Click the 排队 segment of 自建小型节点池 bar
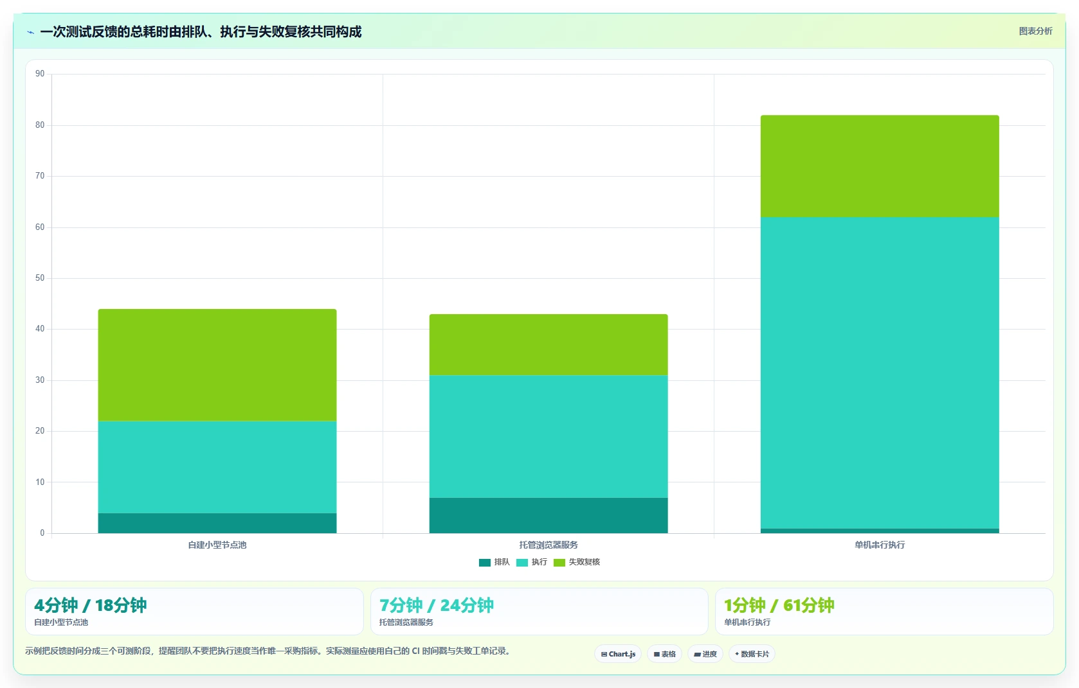The width and height of the screenshot is (1079, 688). (x=217, y=523)
